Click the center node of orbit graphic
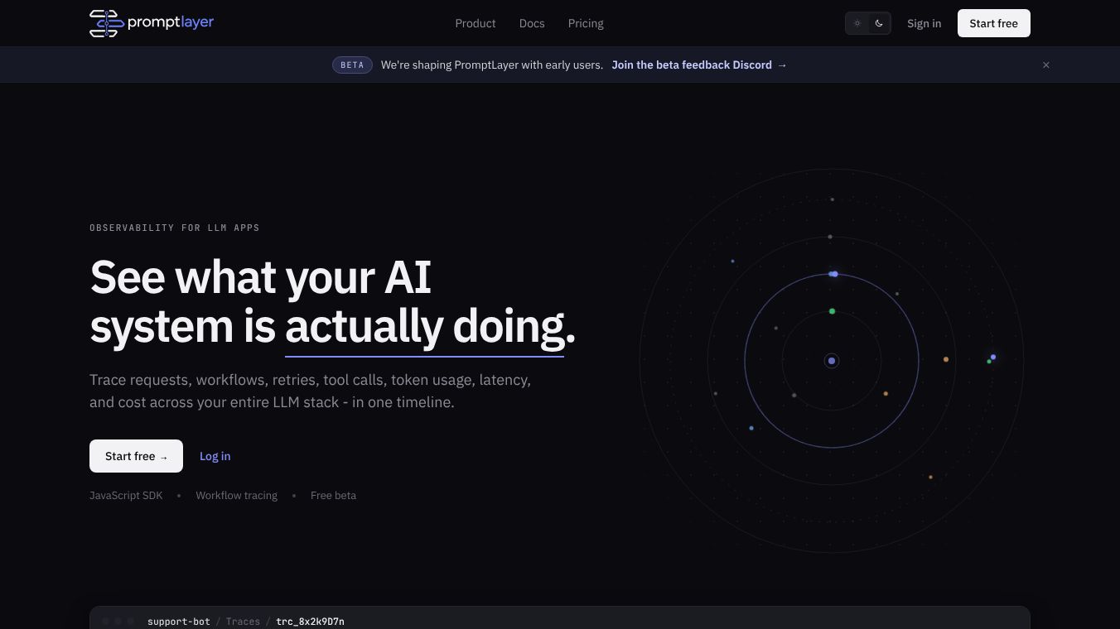The image size is (1120, 629). 832,361
